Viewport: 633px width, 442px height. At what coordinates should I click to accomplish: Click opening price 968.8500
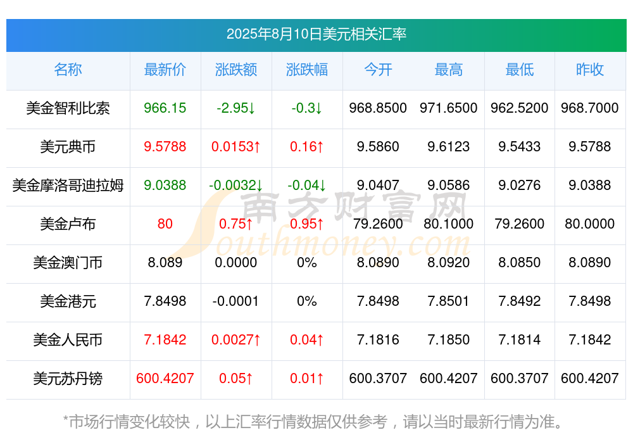pos(378,108)
